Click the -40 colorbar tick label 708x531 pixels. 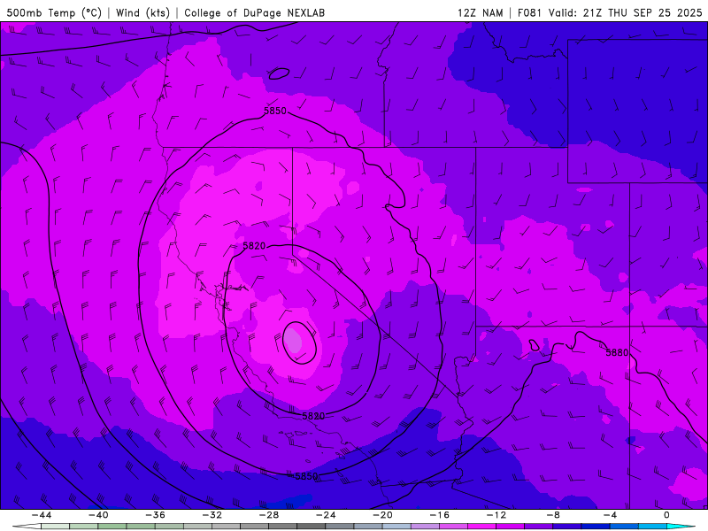(98, 515)
